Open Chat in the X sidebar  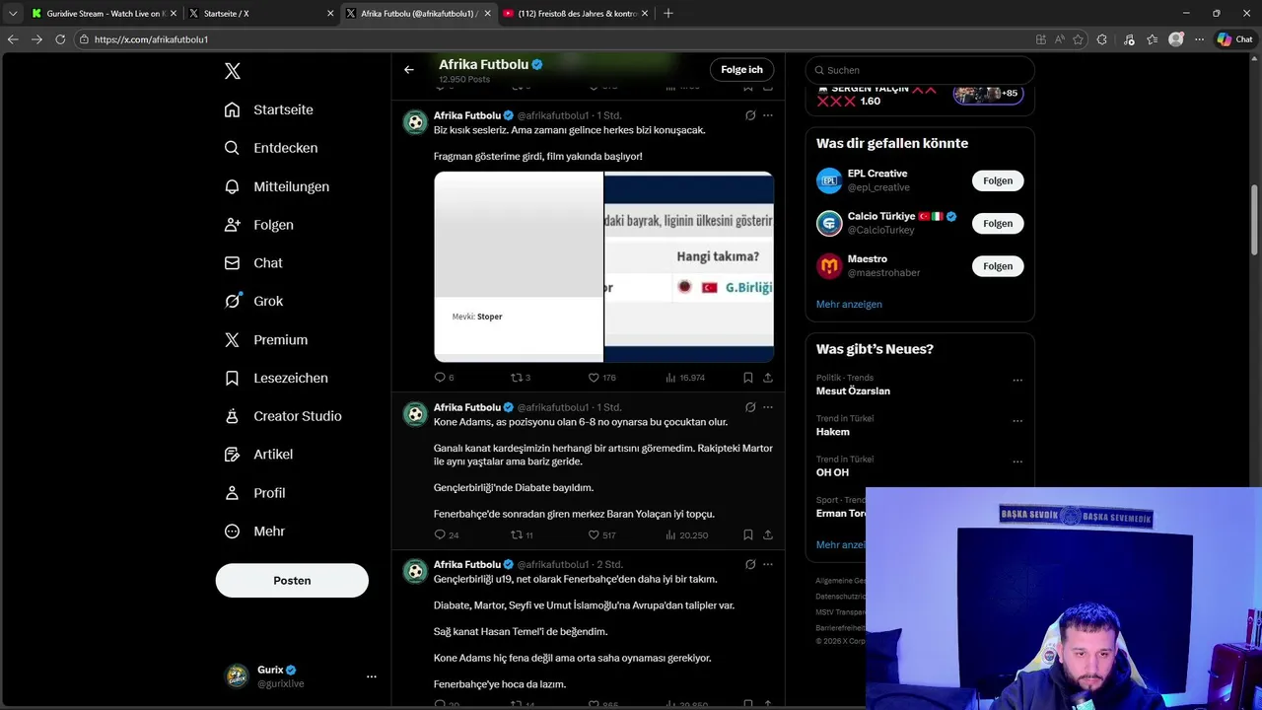[x=253, y=263]
